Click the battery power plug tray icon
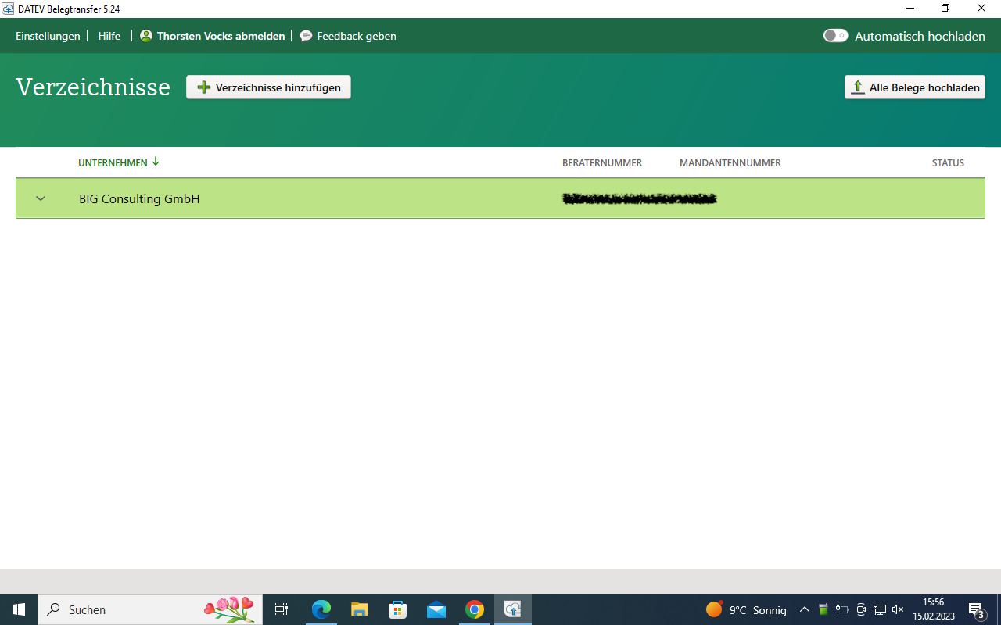Viewport: 1001px width, 625px height. (842, 609)
